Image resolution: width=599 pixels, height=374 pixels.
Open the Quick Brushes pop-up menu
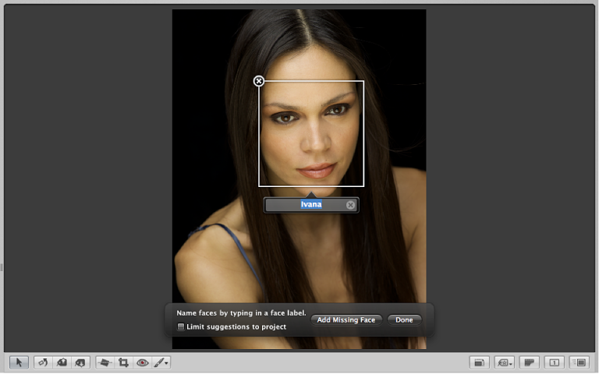click(x=161, y=362)
